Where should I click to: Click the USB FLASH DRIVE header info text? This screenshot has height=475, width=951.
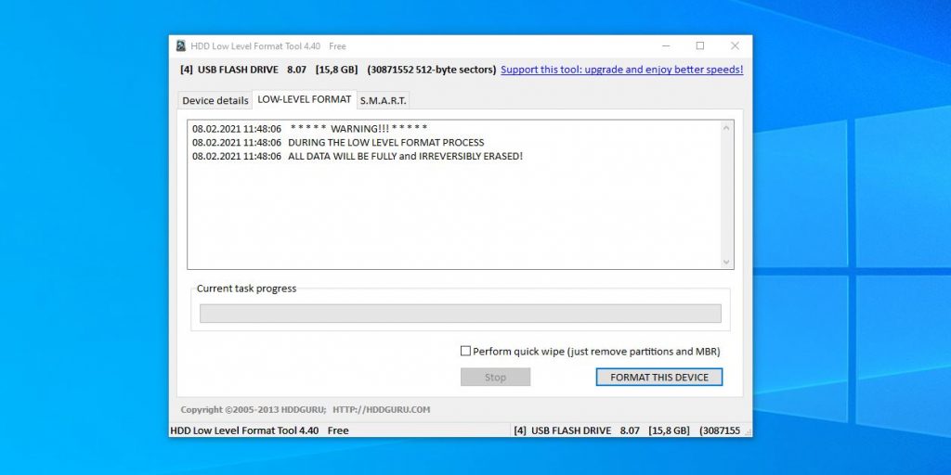[338, 70]
